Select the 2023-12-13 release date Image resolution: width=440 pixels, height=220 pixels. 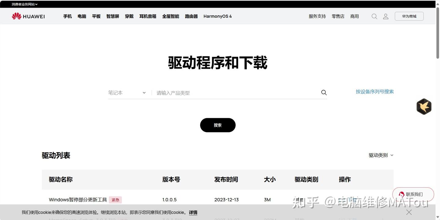226,200
